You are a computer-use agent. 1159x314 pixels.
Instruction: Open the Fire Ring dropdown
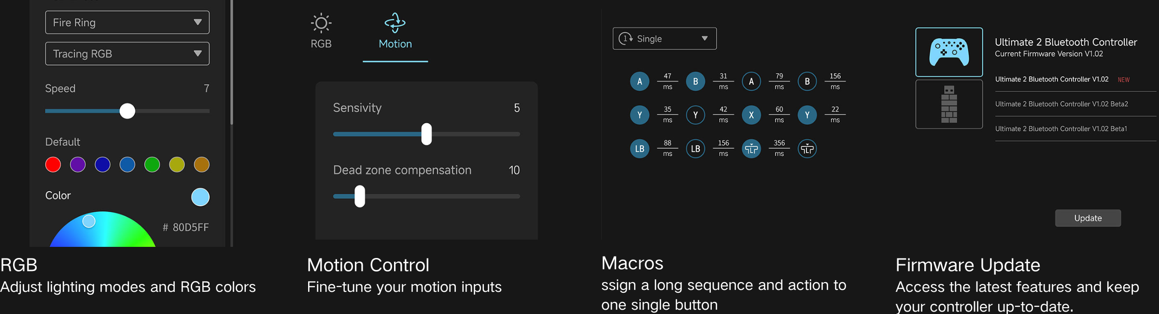coord(127,23)
